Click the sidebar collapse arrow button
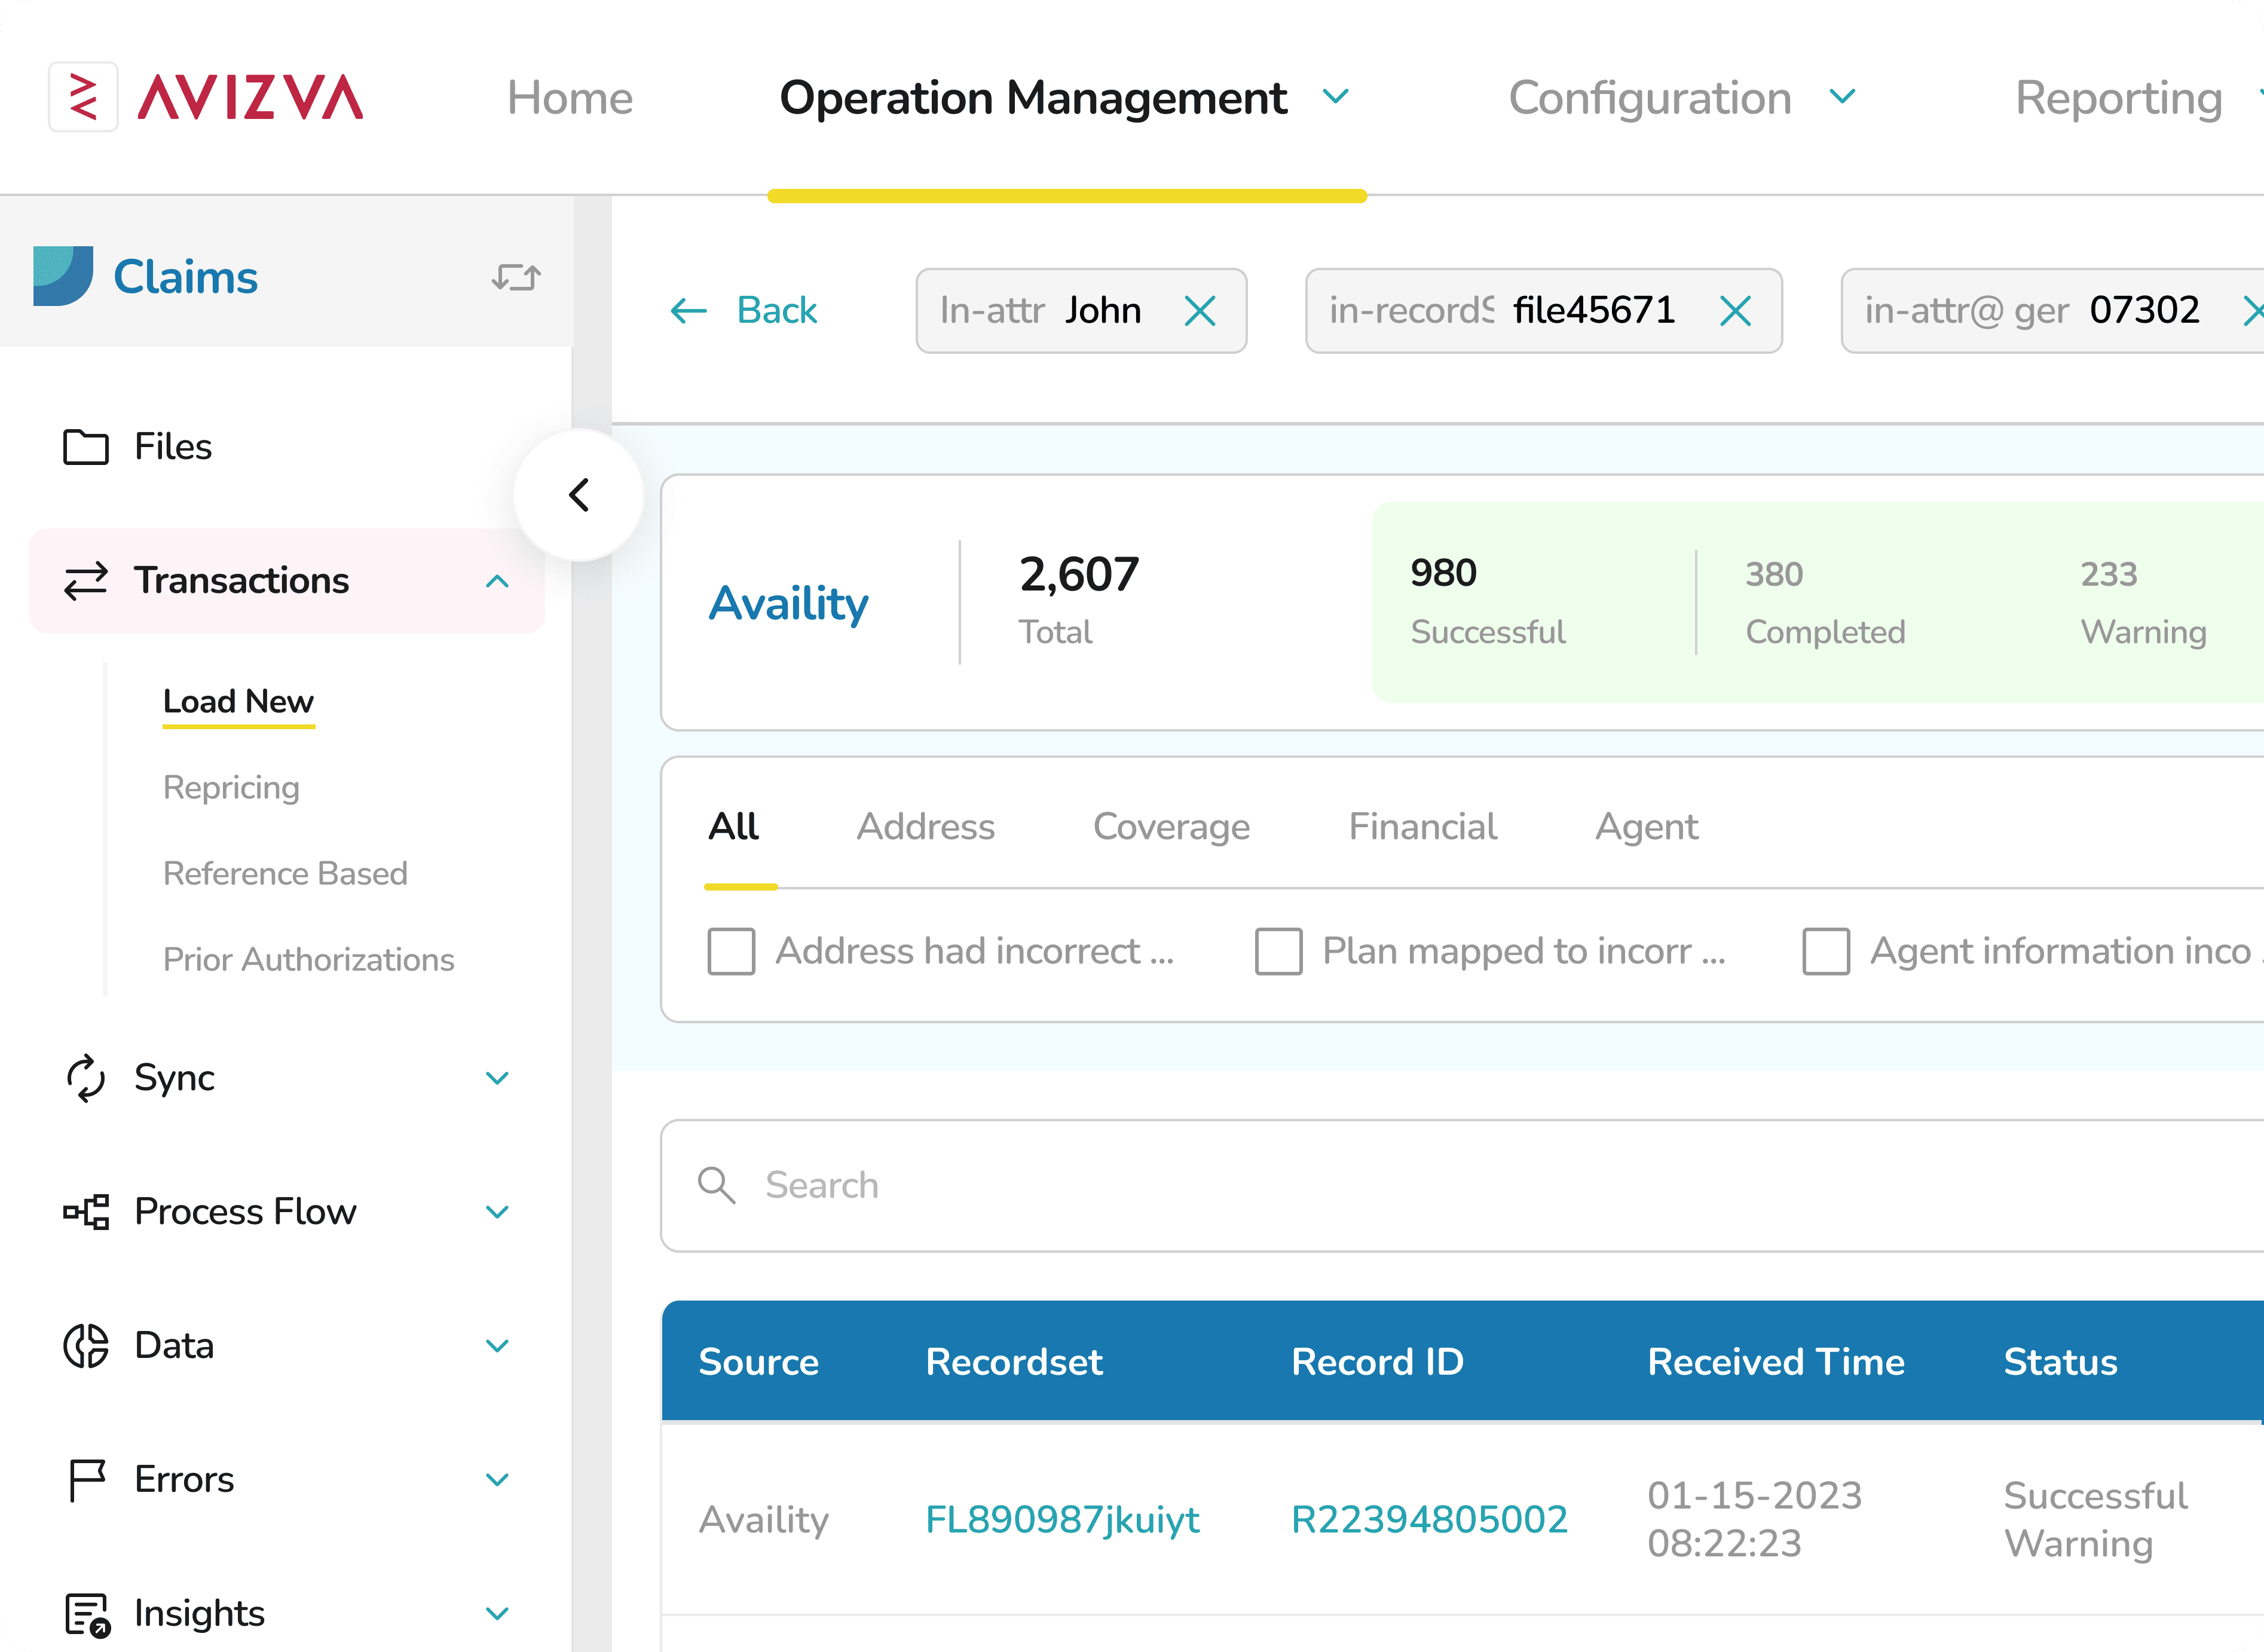 579,495
